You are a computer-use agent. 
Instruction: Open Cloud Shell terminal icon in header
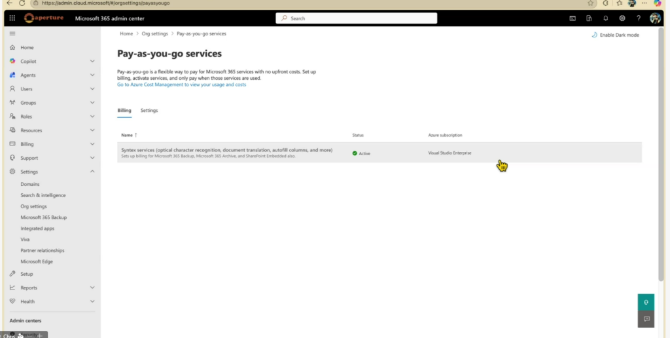pyautogui.click(x=573, y=18)
